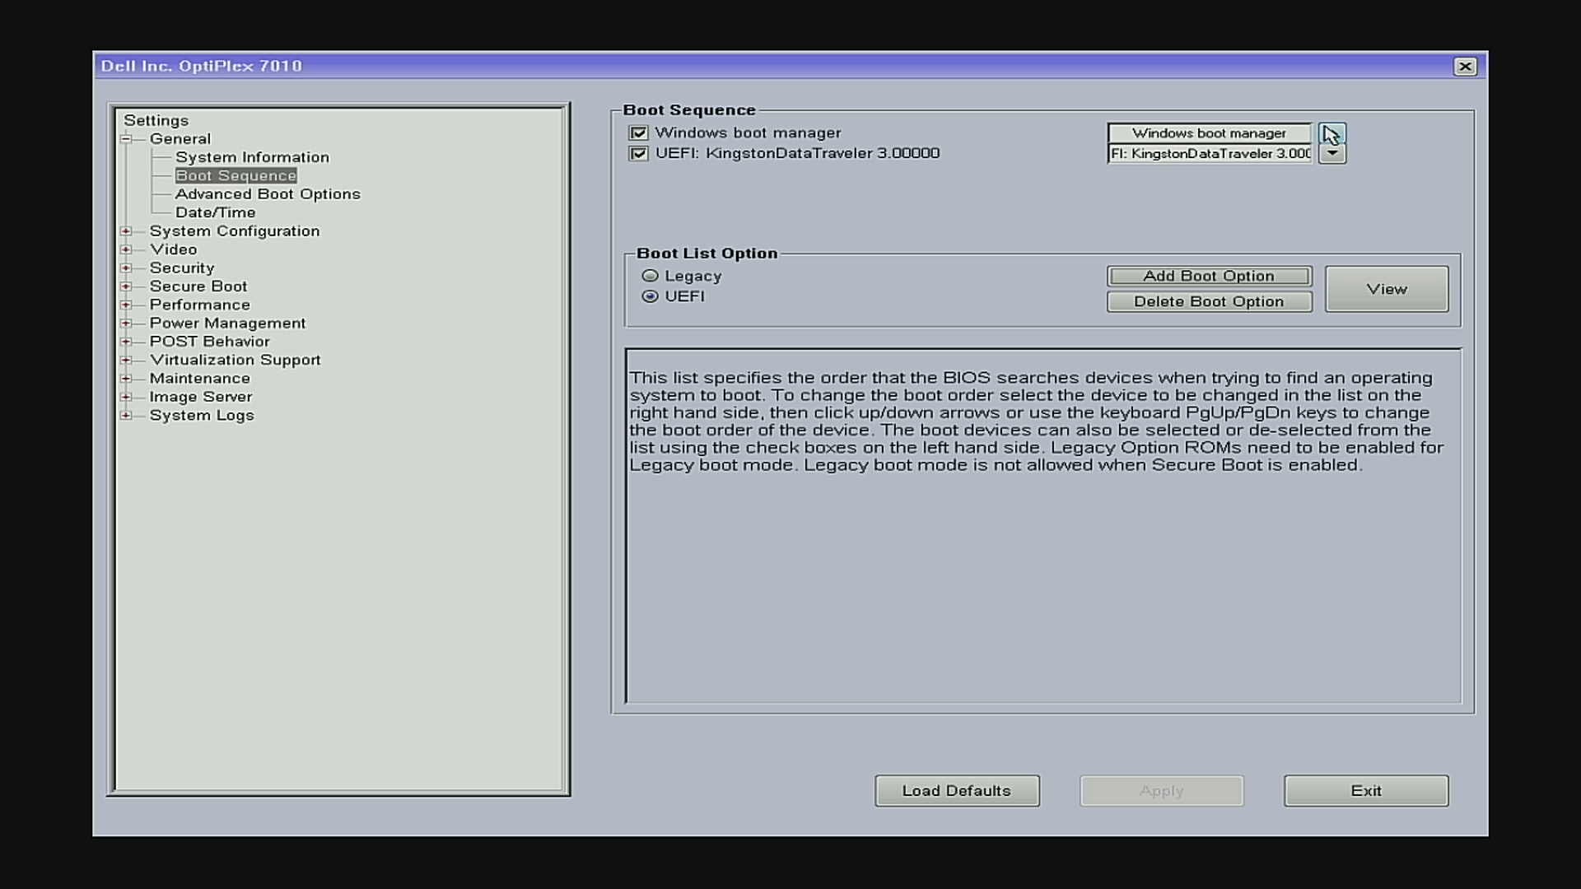Uncheck the Windows boot manager checkbox
The height and width of the screenshot is (889, 1581).
(638, 133)
